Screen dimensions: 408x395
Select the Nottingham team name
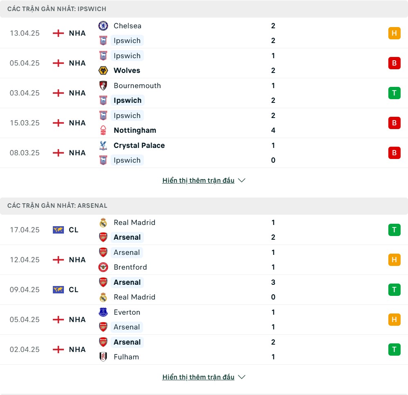tap(135, 130)
